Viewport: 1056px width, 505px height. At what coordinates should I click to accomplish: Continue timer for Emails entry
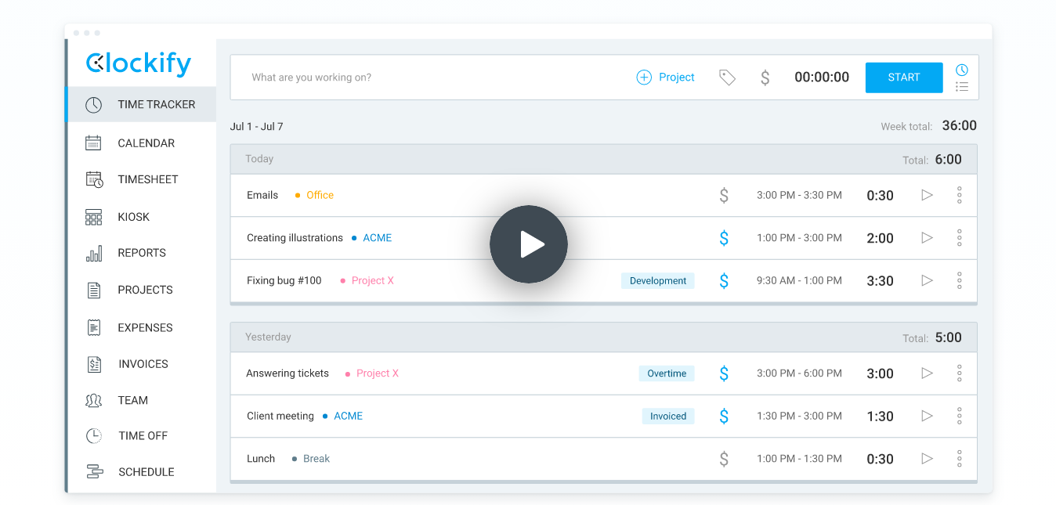pyautogui.click(x=928, y=195)
